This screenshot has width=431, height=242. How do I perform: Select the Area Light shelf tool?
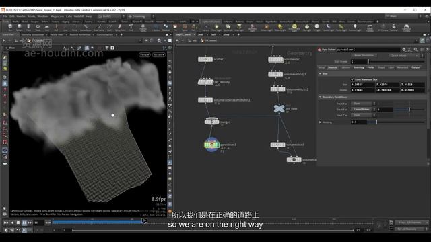239,27
